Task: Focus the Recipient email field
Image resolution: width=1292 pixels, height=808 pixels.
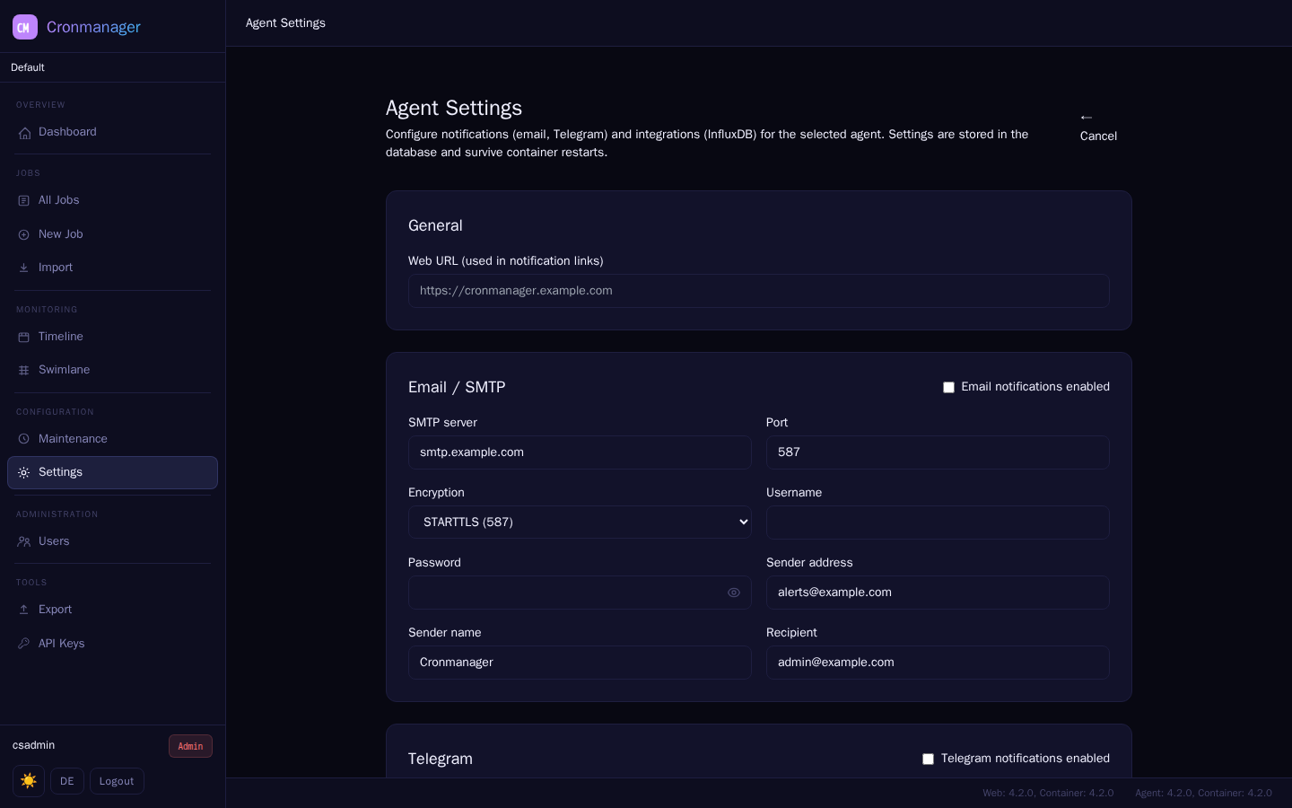Action: click(x=938, y=663)
